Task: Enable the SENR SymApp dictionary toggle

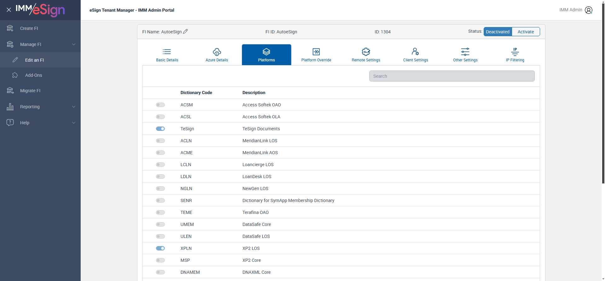Action: (160, 200)
